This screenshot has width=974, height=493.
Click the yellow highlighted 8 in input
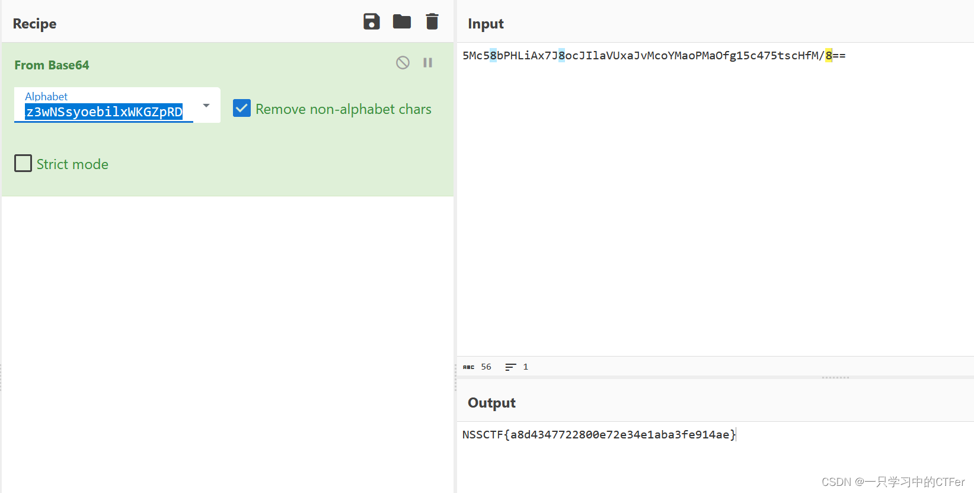829,56
